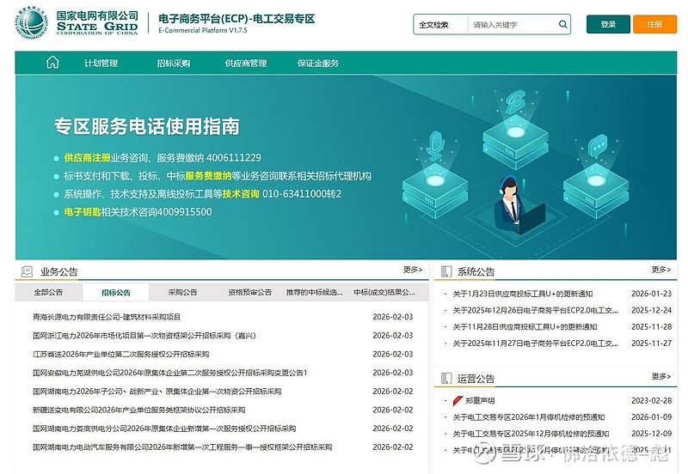Click the search magnifier icon

pyautogui.click(x=562, y=25)
